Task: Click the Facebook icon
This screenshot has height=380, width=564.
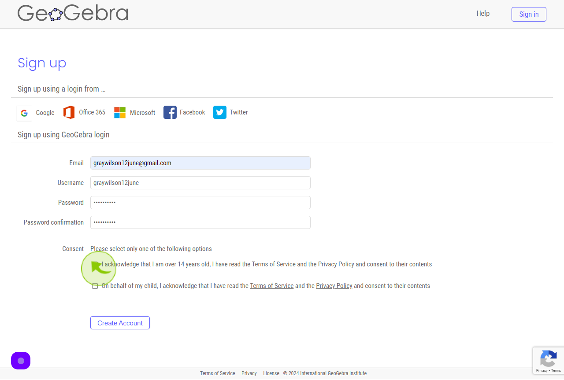Action: (x=170, y=112)
